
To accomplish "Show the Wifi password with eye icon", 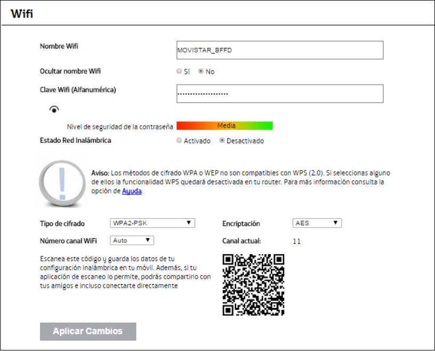I will pyautogui.click(x=54, y=110).
